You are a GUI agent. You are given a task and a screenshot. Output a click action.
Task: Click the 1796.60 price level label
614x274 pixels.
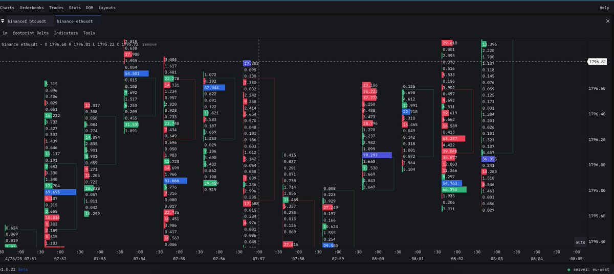coord(598,88)
